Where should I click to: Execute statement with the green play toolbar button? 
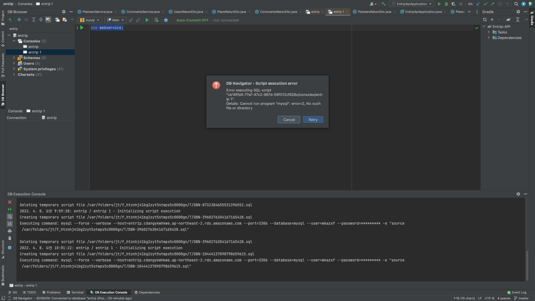click(147, 20)
